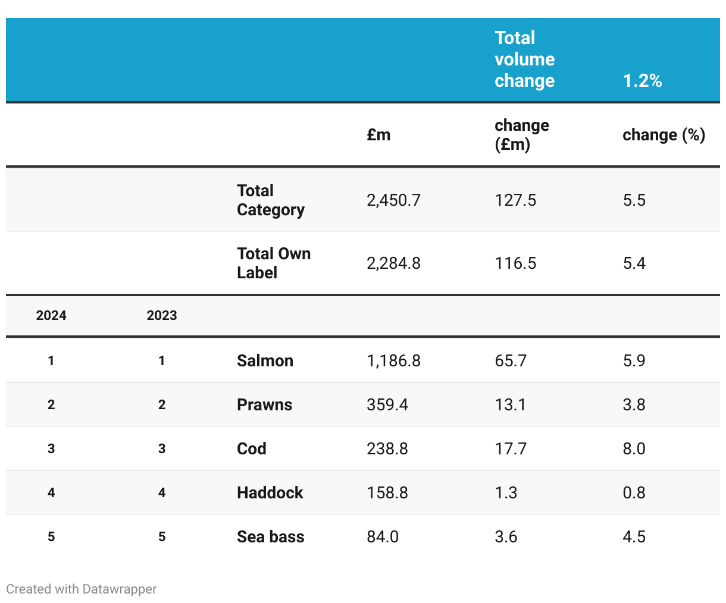Click the 2024 rank column header

click(x=51, y=316)
